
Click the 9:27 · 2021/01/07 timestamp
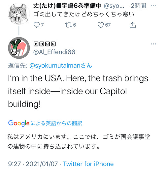[33, 164]
